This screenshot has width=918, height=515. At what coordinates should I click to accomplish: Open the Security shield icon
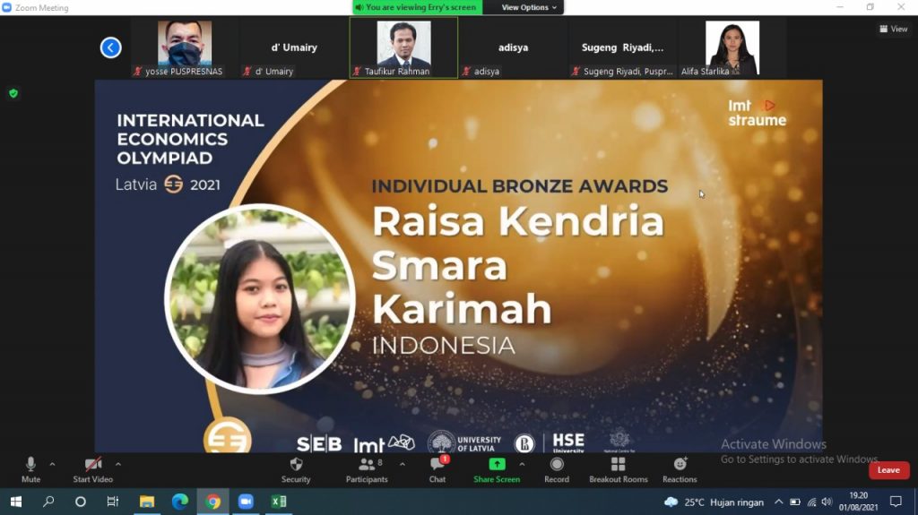pyautogui.click(x=296, y=465)
